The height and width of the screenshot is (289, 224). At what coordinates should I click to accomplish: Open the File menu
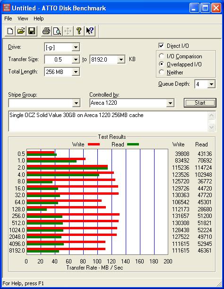[x=8, y=18]
